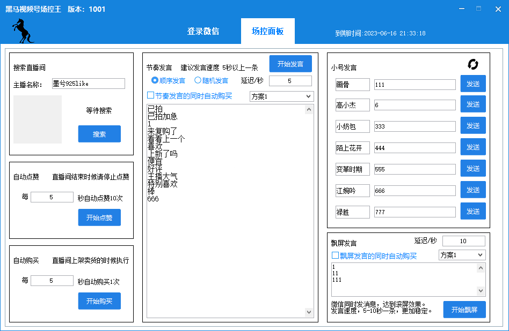Enable 节奏发言的同时自动购买 checkbox

pos(151,96)
